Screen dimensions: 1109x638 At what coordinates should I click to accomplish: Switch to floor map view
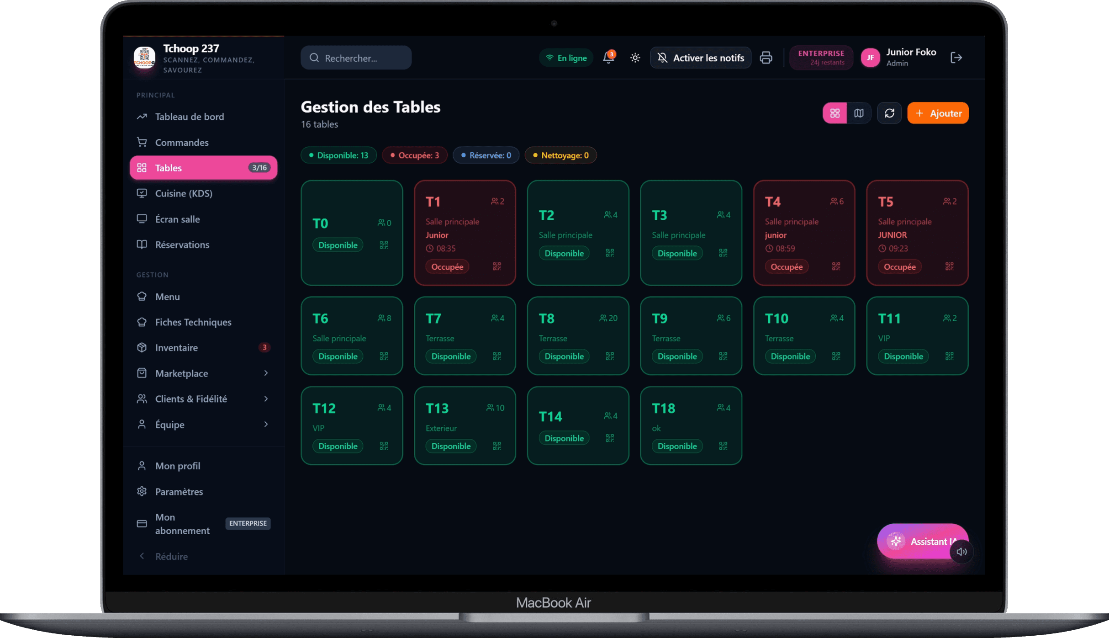[859, 113]
